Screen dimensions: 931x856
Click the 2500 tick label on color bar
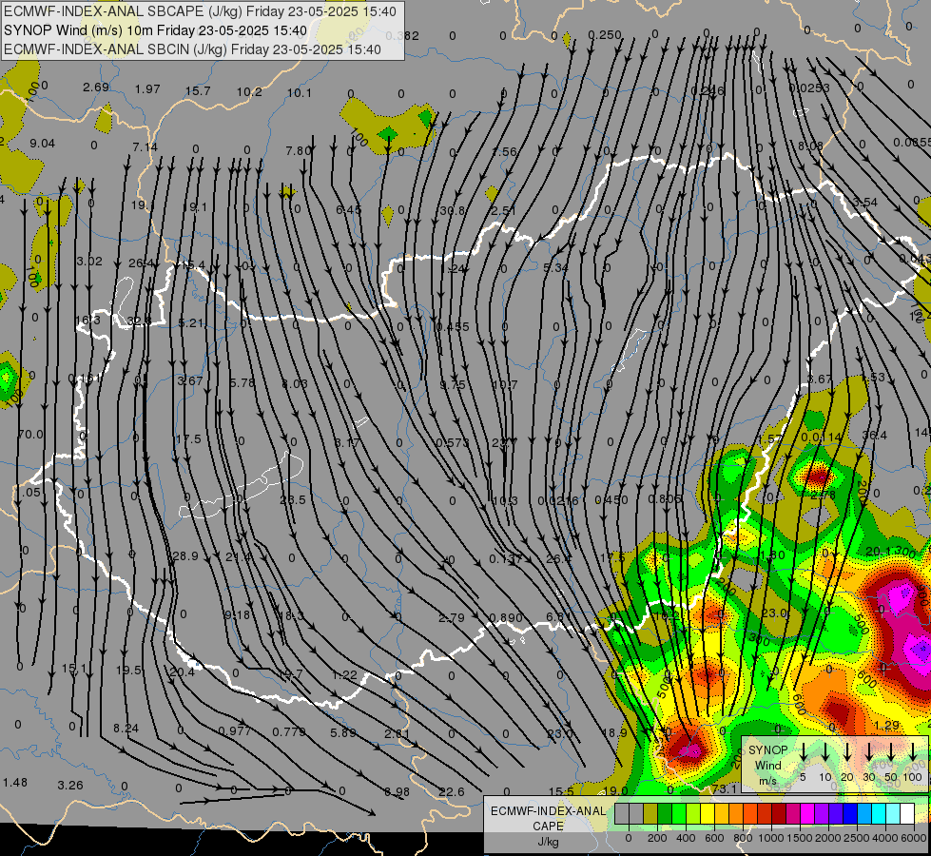tap(857, 838)
